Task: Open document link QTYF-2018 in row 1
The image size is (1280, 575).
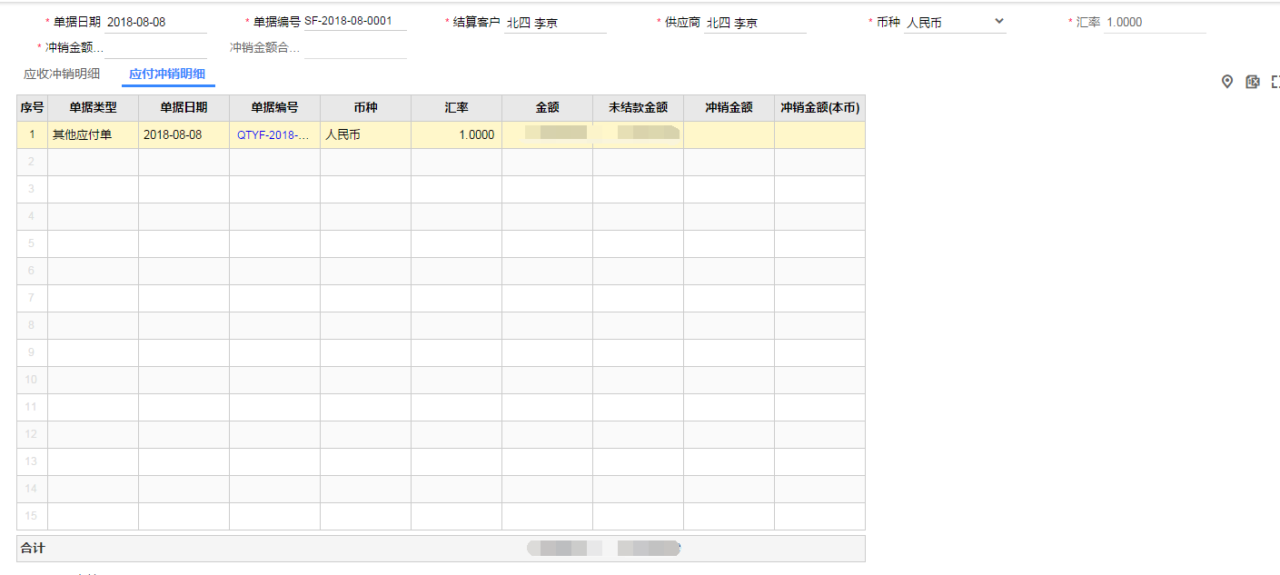Action: pyautogui.click(x=273, y=134)
